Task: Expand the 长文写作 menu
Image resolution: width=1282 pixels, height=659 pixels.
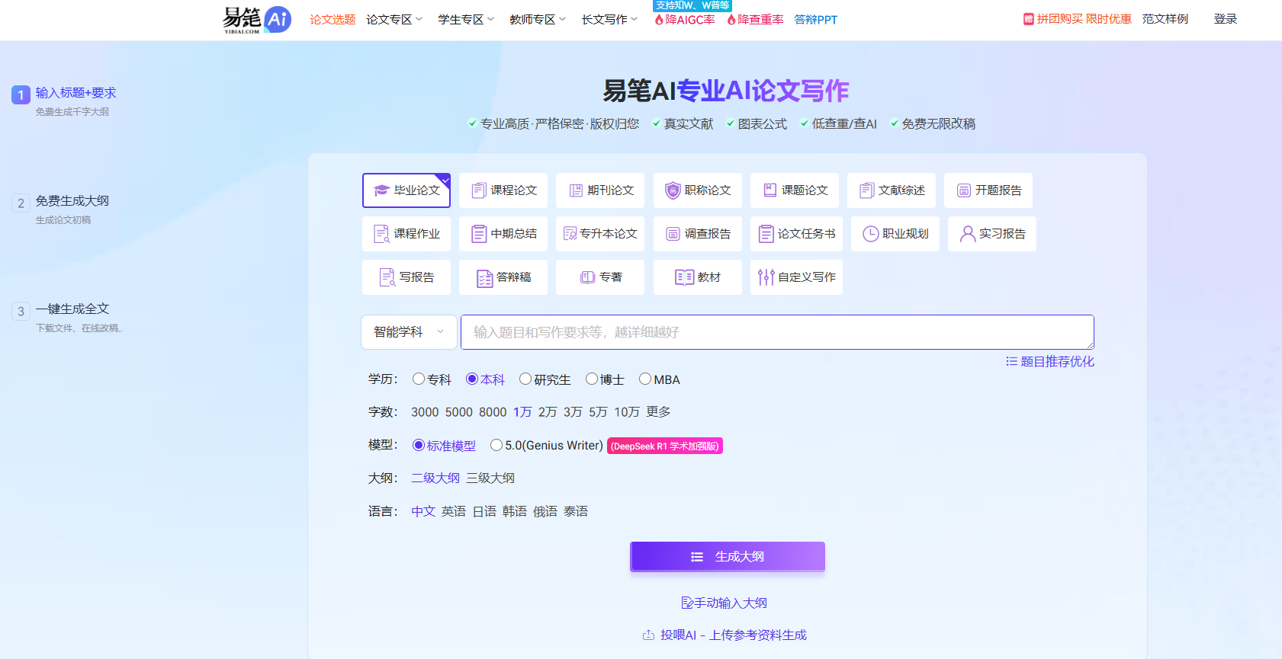Action: tap(609, 20)
